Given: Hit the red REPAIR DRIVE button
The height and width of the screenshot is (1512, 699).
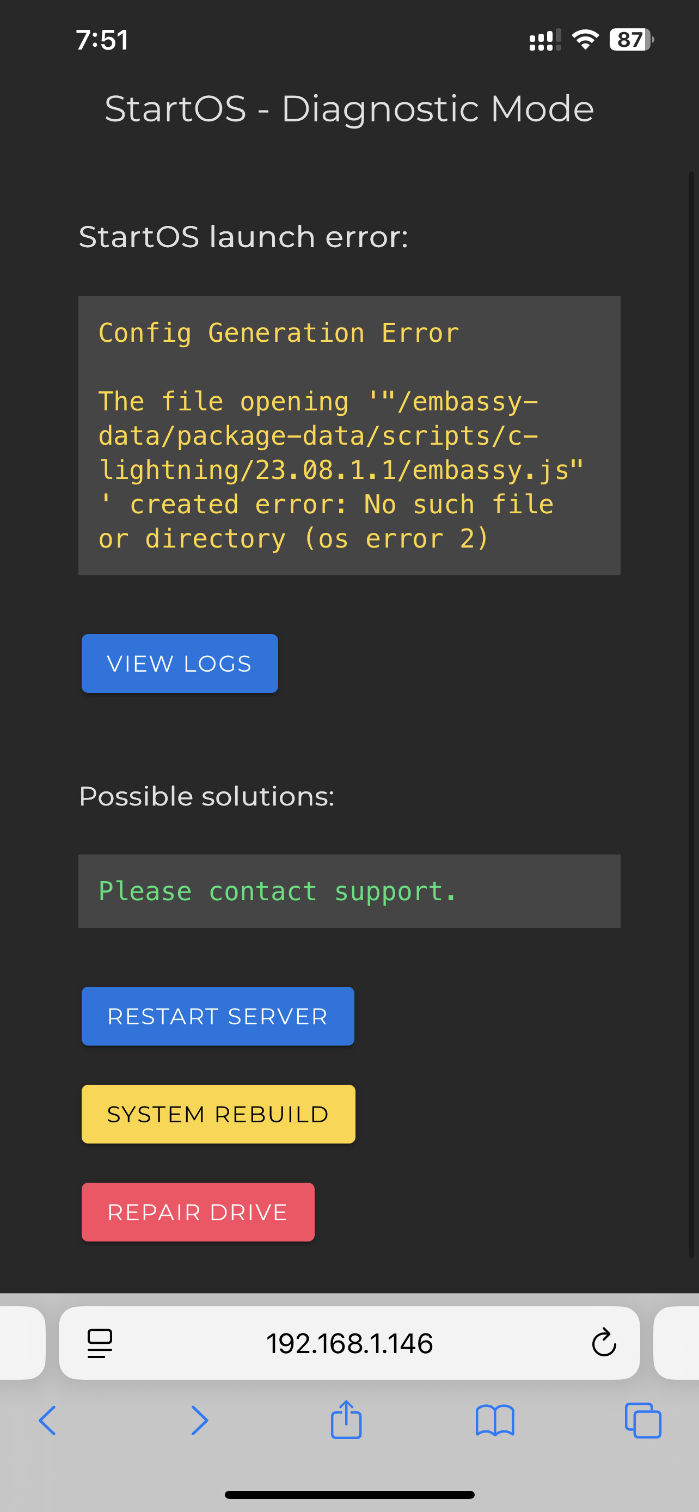Looking at the screenshot, I should [x=198, y=1212].
